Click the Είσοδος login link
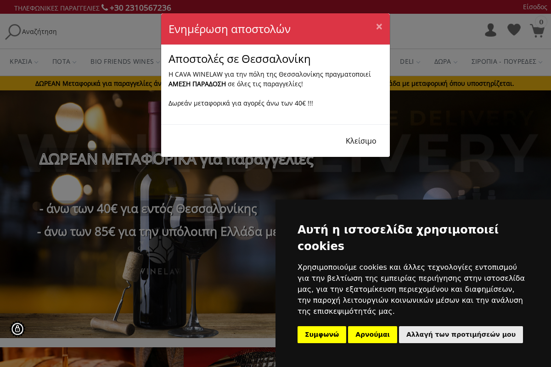Screen dimensions: 551x367 pyautogui.click(x=535, y=7)
